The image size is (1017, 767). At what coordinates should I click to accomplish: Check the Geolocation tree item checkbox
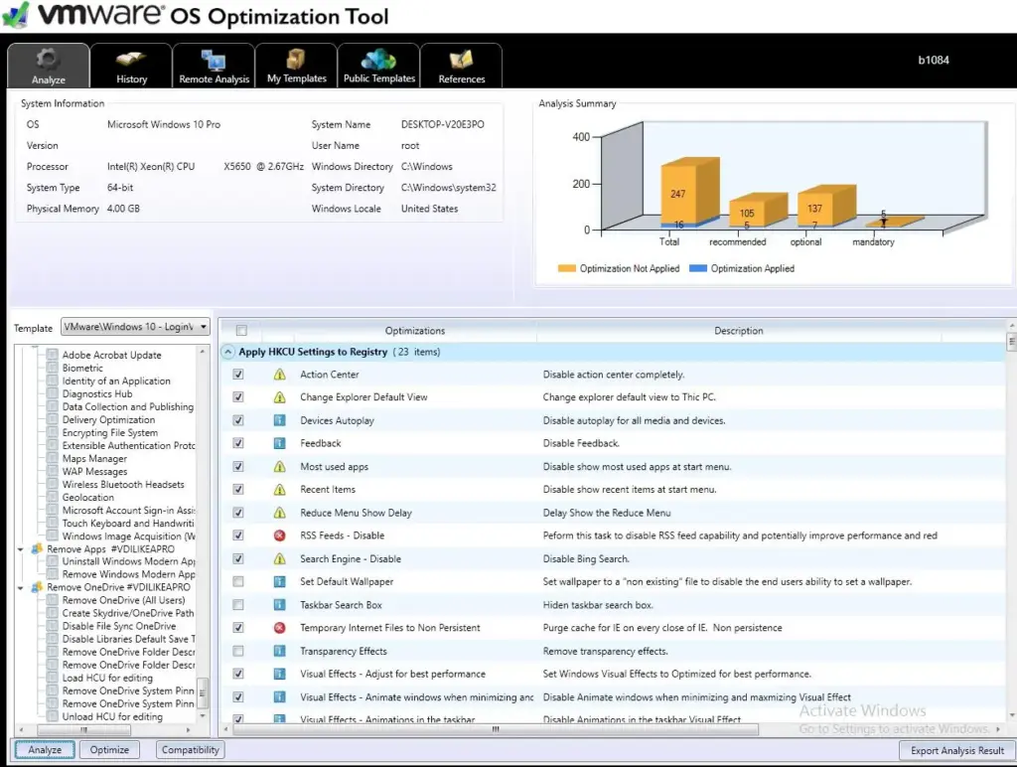(x=53, y=498)
